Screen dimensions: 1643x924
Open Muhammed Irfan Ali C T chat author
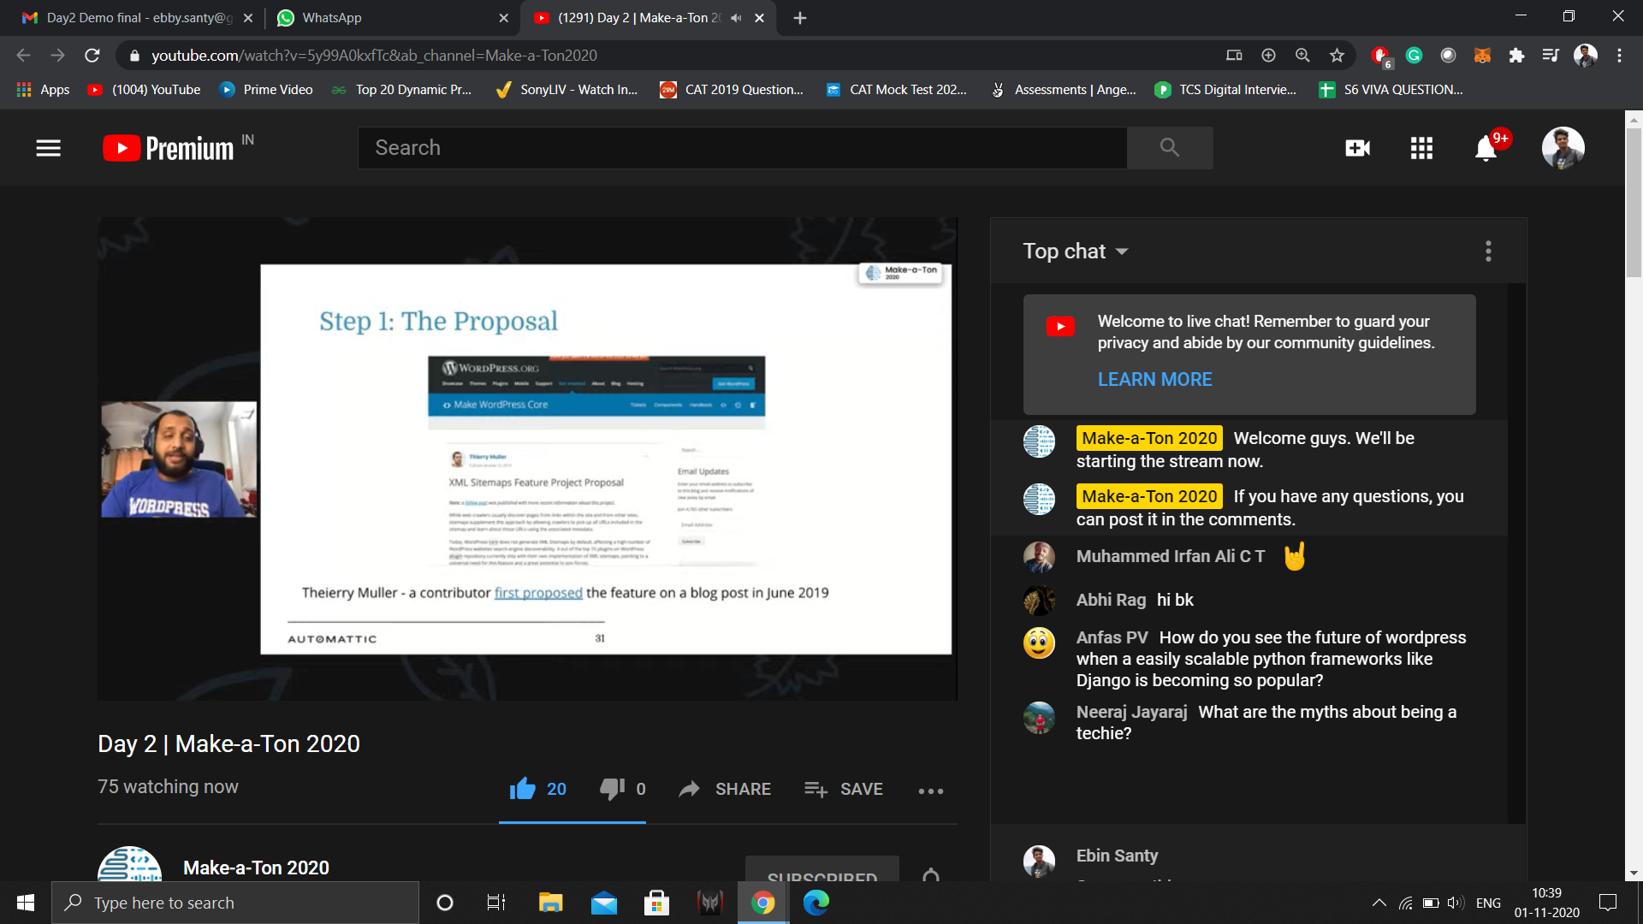pos(1170,556)
